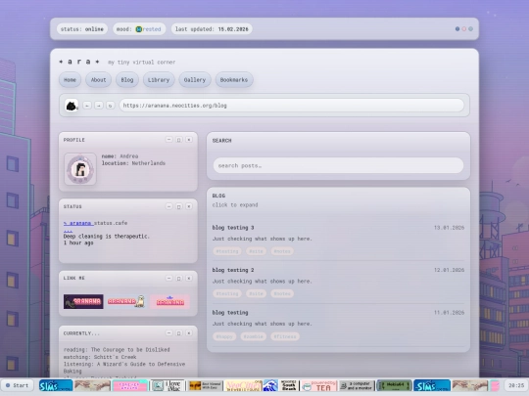
Task: Minimize the LINK ME panel
Action: tap(169, 278)
